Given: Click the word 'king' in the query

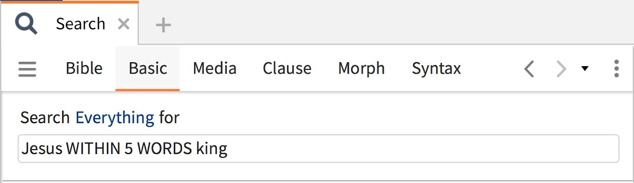Looking at the screenshot, I should pos(212,149).
